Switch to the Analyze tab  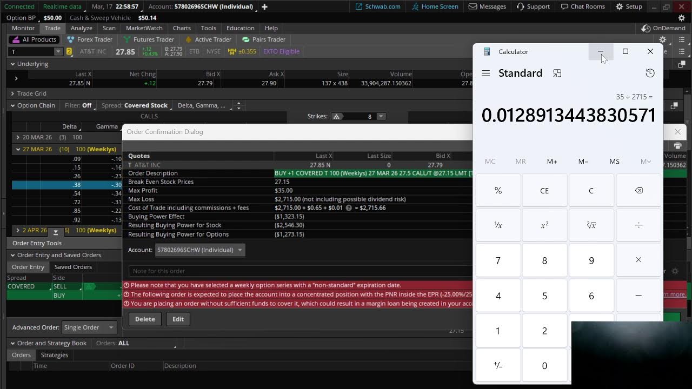82,28
